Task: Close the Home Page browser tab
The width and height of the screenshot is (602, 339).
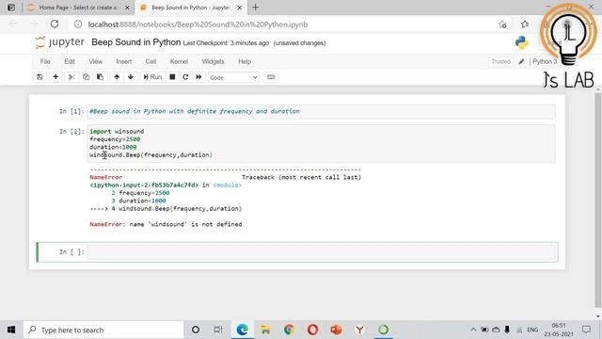Action: [x=127, y=8]
